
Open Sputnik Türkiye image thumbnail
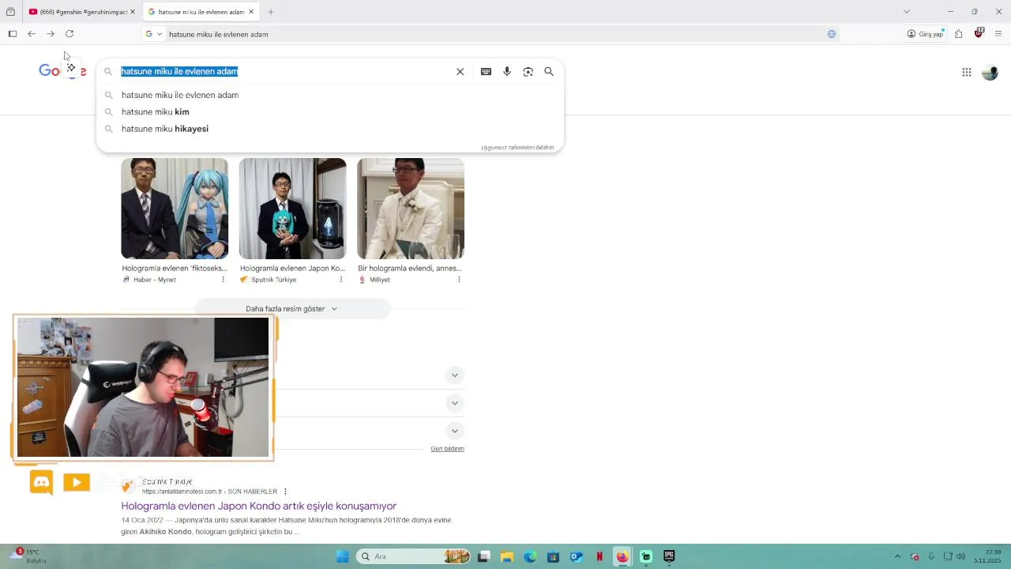(x=292, y=209)
